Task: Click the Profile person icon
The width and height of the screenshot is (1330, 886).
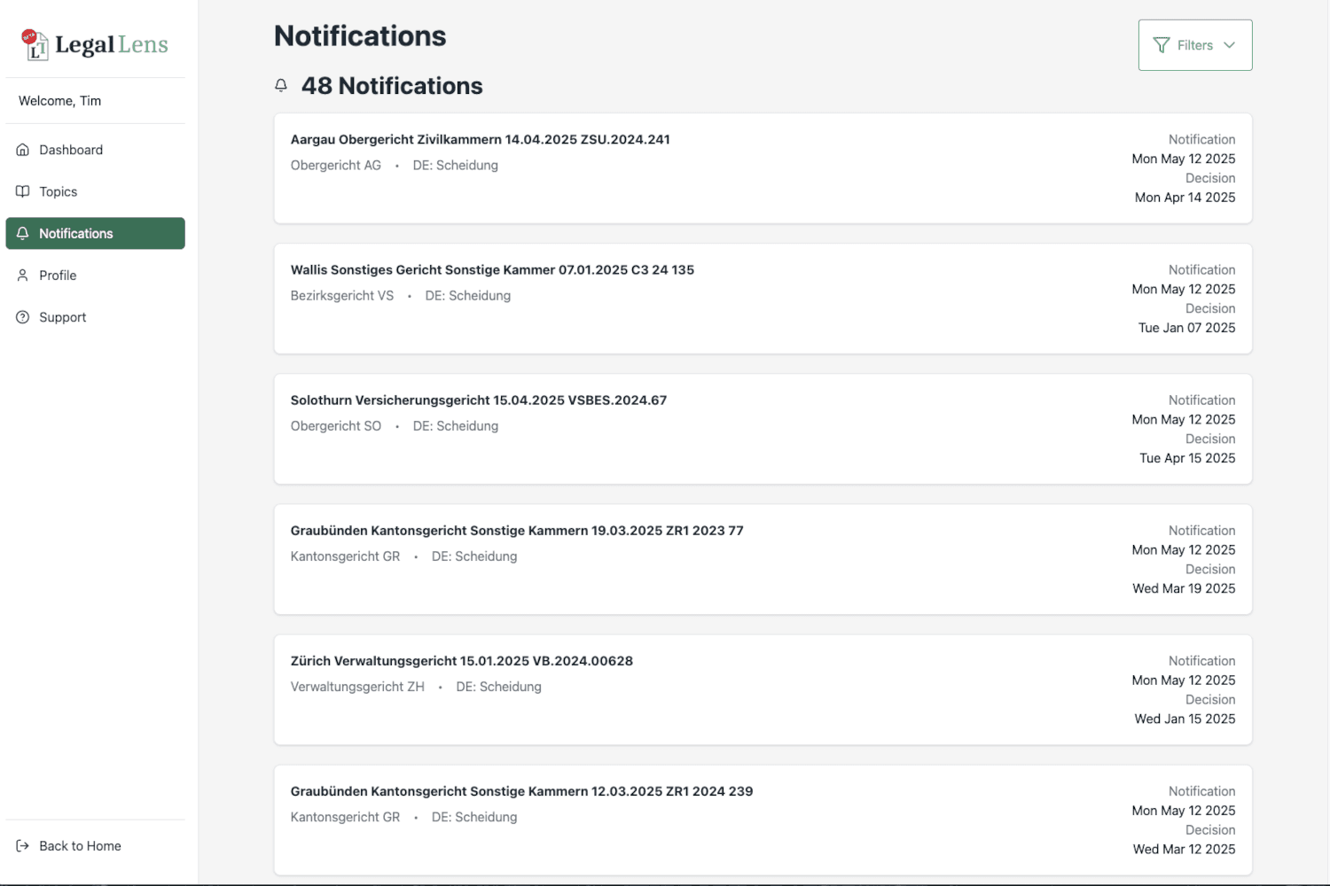Action: pos(23,275)
